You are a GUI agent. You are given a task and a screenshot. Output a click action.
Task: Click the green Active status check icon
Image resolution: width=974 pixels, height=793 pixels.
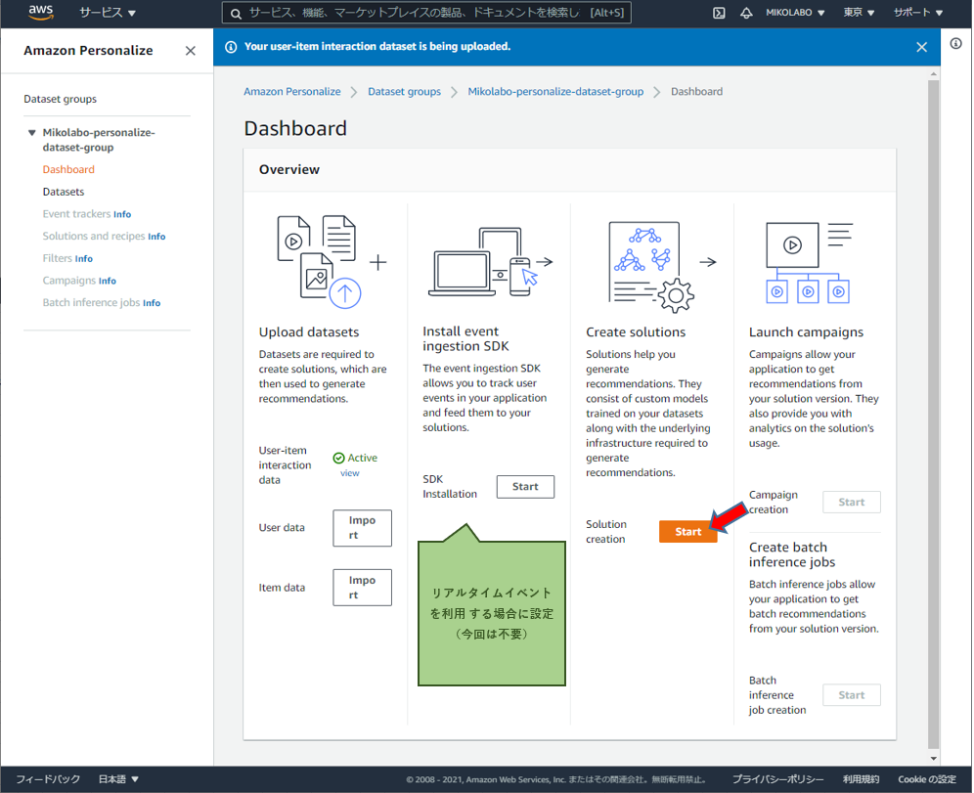coord(338,459)
